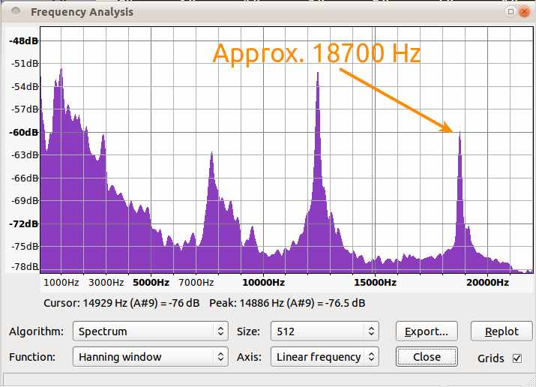Click the 5000Hz axis label
The image size is (536, 387).
pyautogui.click(x=151, y=283)
